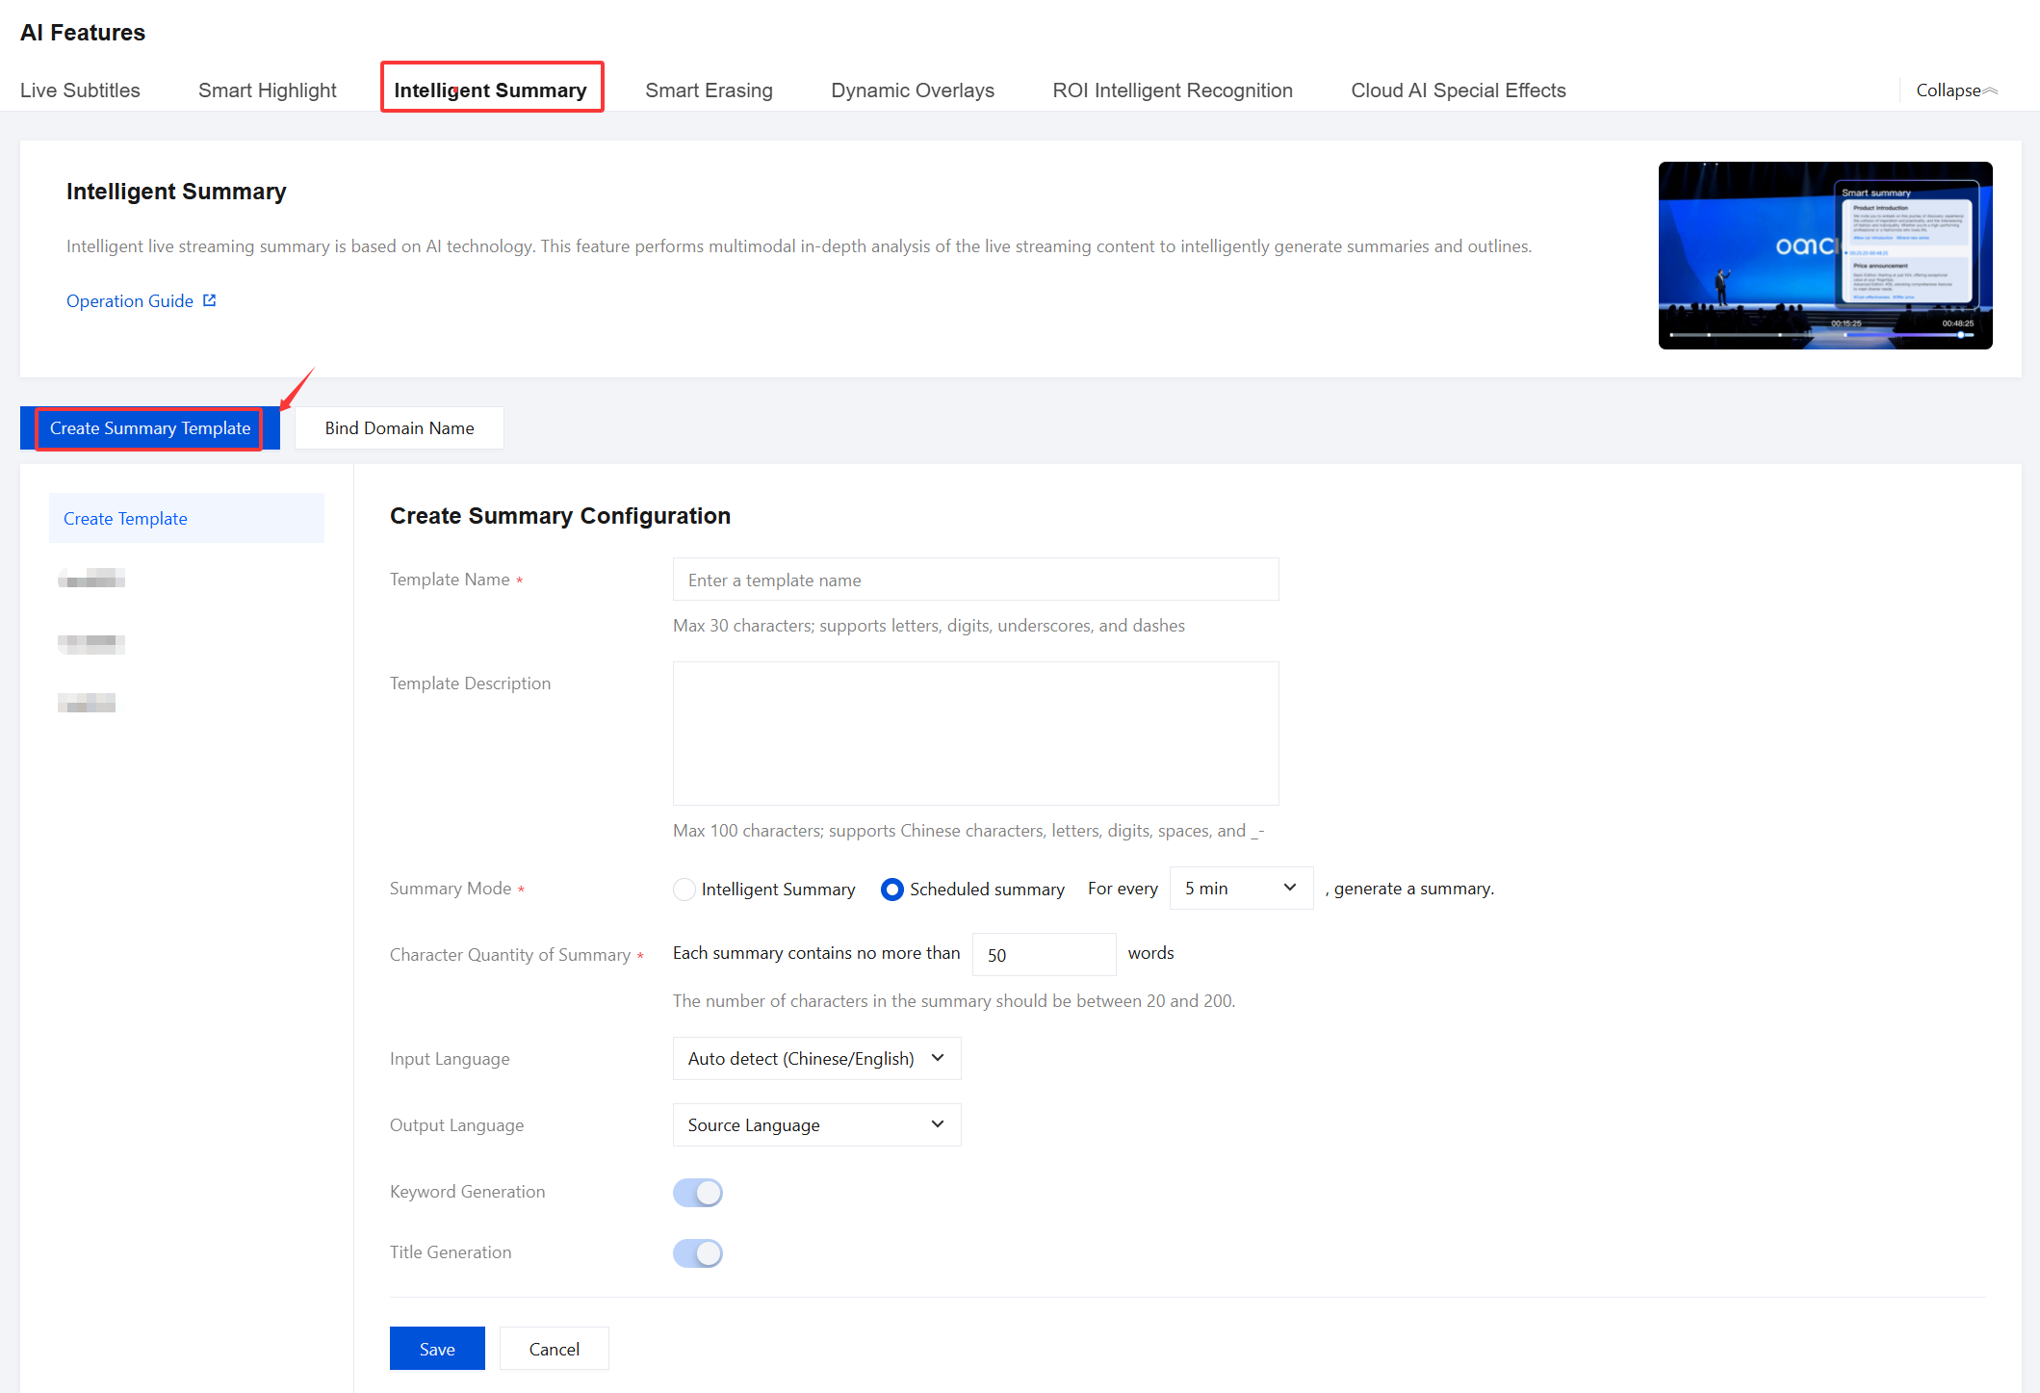Switch to the Smart Highlight tab

click(x=267, y=90)
